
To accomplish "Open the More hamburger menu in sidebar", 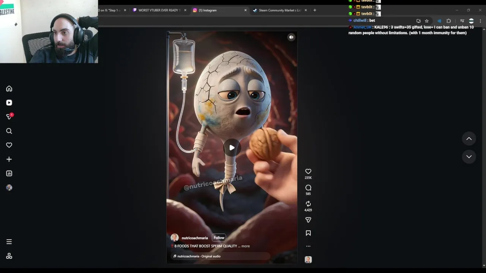I will pos(9,242).
